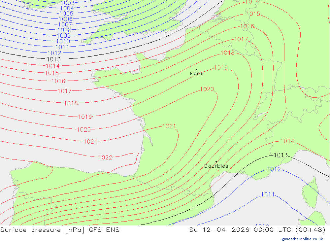Click the 1018 label over northern France
Image resolution: width=330 pixels, height=242 pixels.
coord(227,53)
